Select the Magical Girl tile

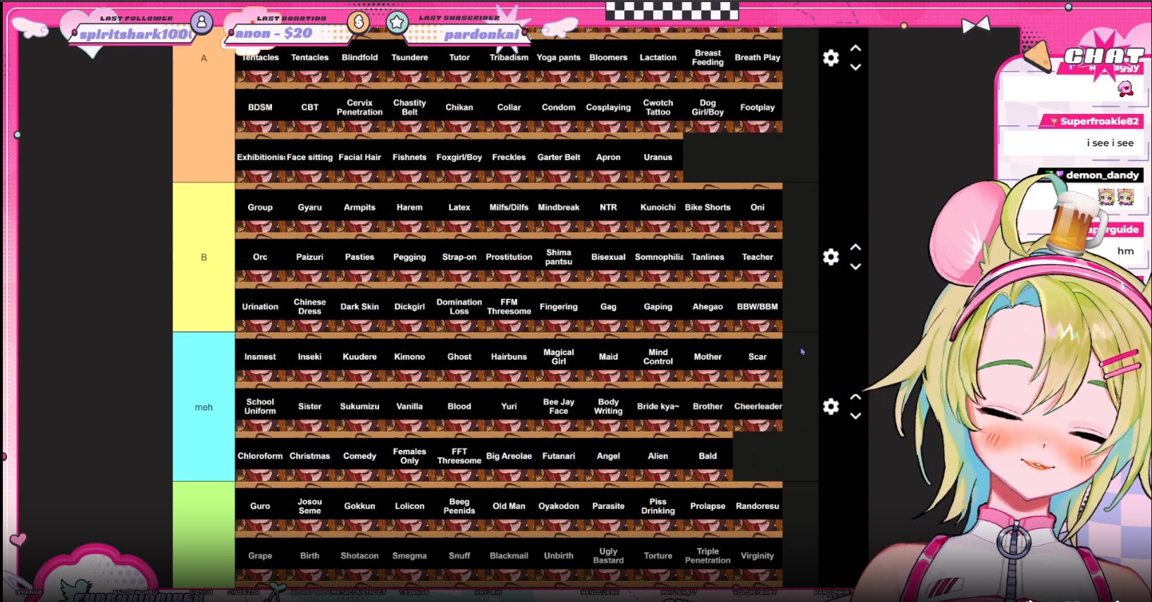[559, 357]
